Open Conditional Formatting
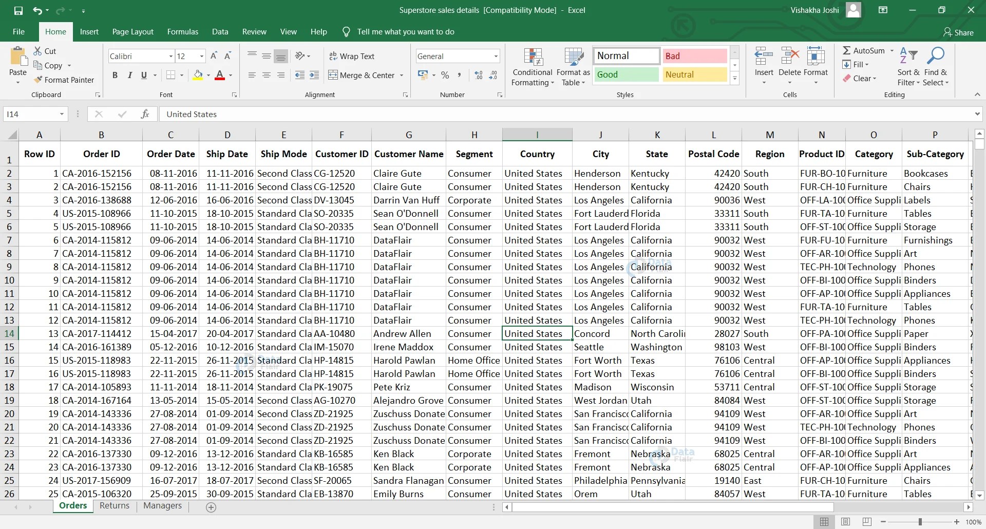 pos(533,67)
